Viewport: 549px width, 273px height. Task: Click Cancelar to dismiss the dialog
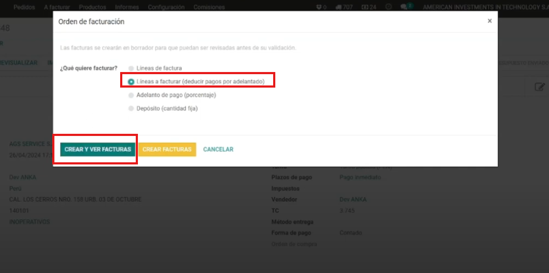tap(218, 149)
